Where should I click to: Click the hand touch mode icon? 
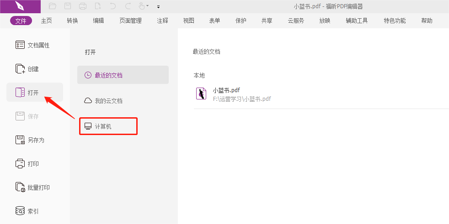pos(142,6)
